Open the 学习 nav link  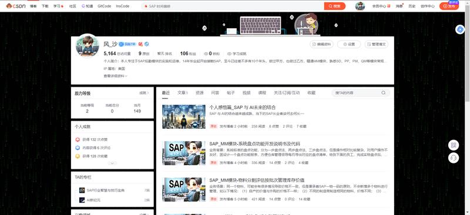[x=58, y=6]
